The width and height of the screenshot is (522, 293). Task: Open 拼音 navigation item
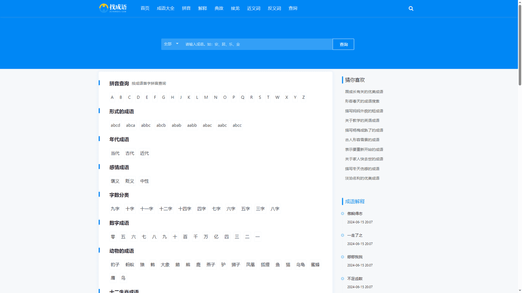pos(186,8)
